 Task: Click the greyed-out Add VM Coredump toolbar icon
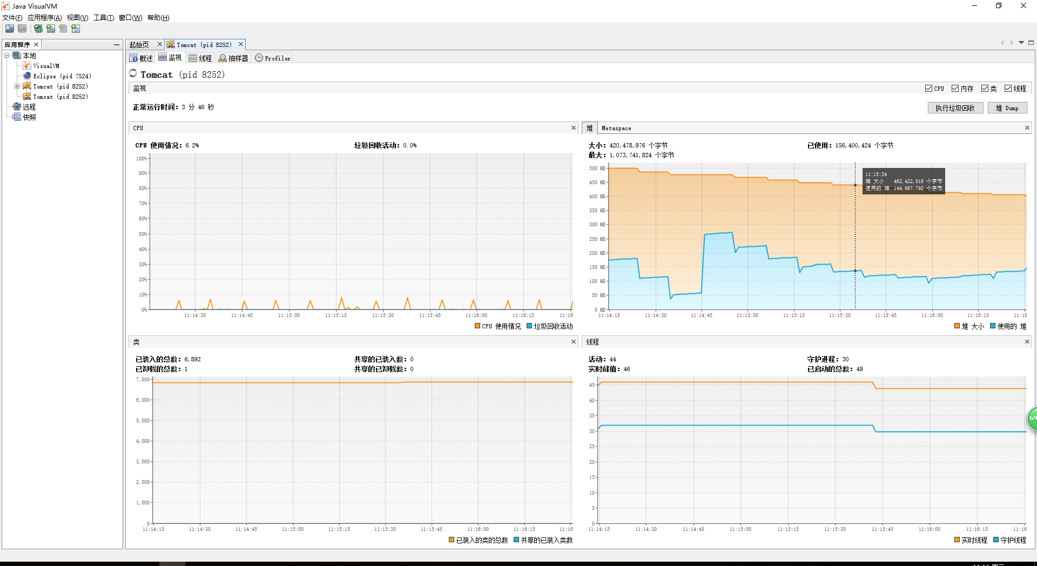click(x=63, y=29)
